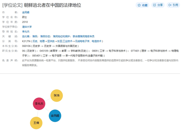The height and width of the screenshot is (134, 185).
Task: Open classification link 东亚
Action: pos(60,41)
